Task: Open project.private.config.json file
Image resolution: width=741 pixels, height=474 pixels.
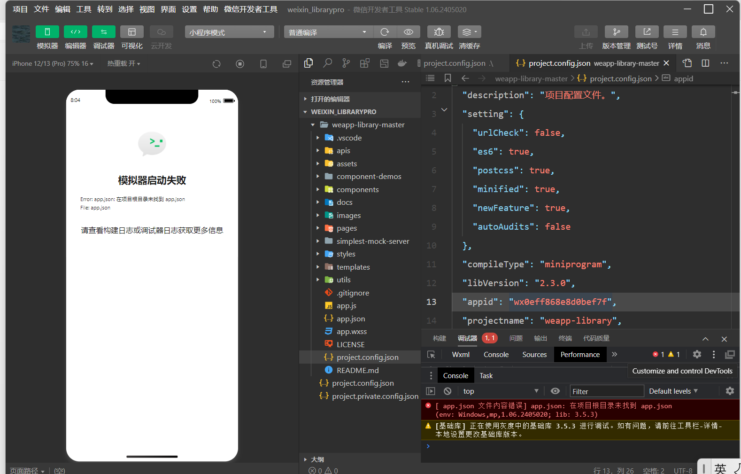Action: pyautogui.click(x=360, y=396)
